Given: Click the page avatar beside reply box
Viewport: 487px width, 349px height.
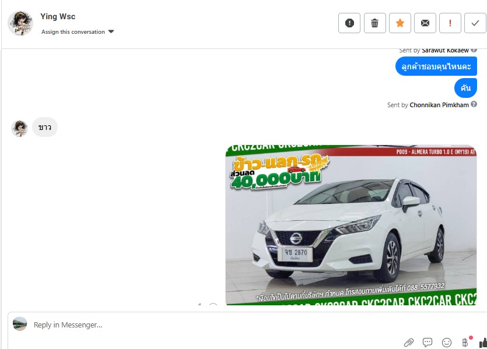Looking at the screenshot, I should 20,324.
